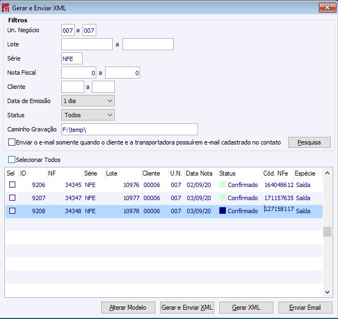Sort by the Data Nota column header

click(199, 173)
